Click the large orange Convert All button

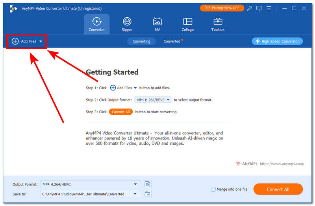pyautogui.click(x=278, y=189)
